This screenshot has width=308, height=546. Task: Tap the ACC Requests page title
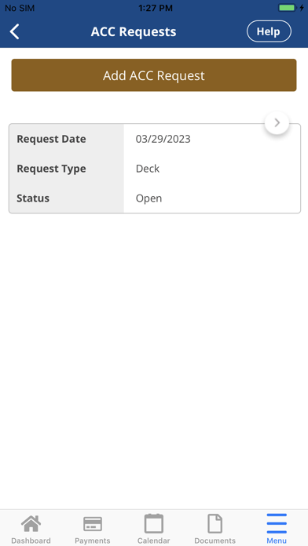tap(134, 31)
